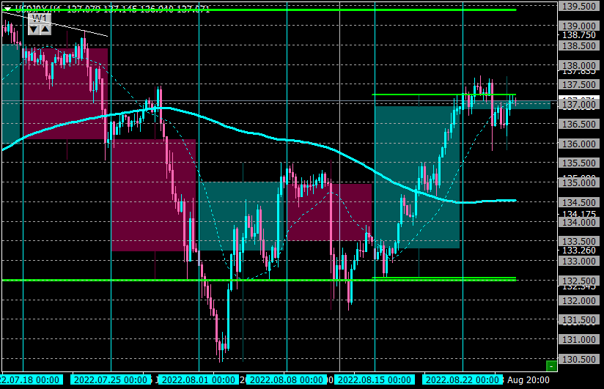Click the 132.000 price label
604x389 pixels.
pos(578,300)
